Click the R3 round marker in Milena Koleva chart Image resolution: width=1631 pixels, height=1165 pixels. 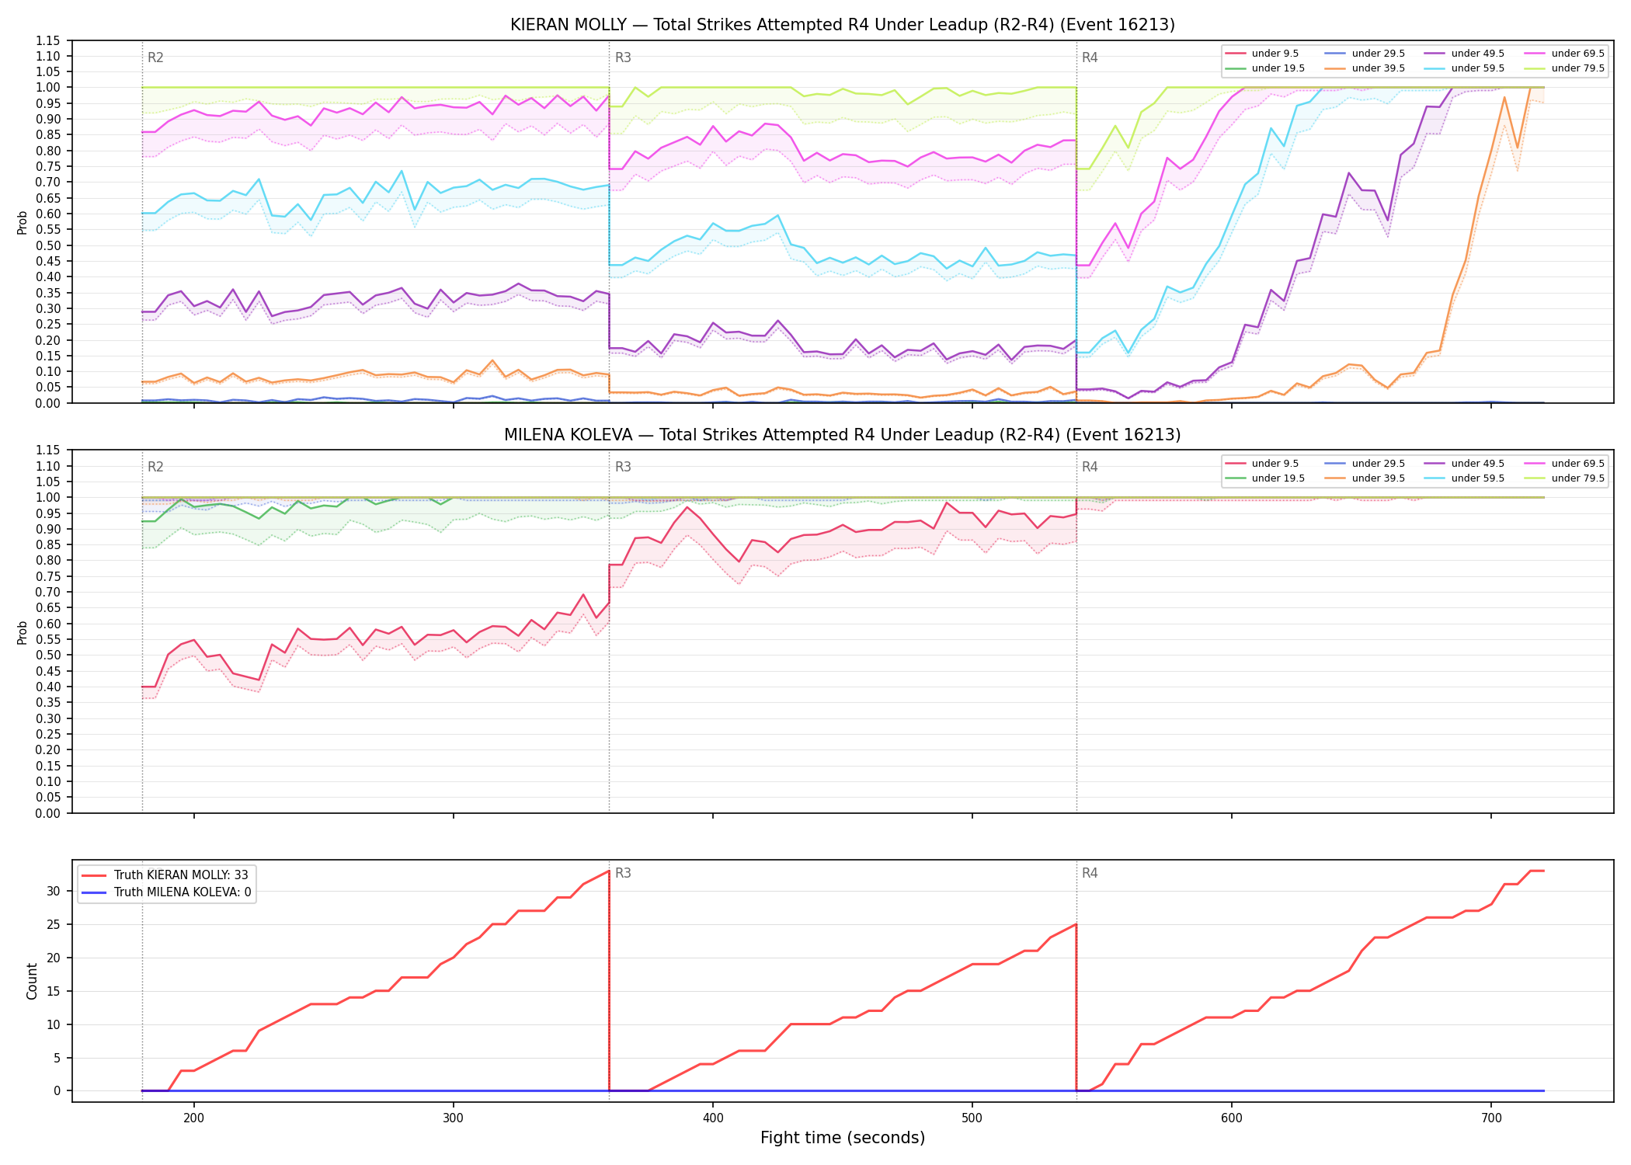pos(623,468)
